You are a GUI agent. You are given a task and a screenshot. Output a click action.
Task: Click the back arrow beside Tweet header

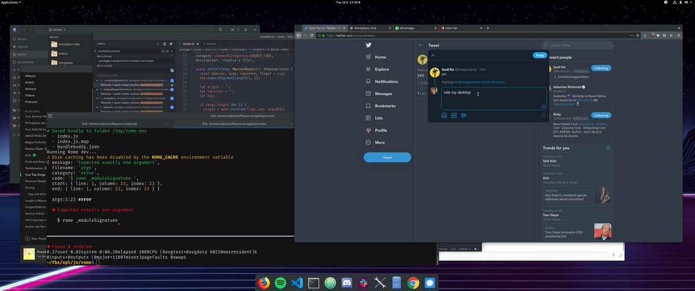pyautogui.click(x=421, y=45)
